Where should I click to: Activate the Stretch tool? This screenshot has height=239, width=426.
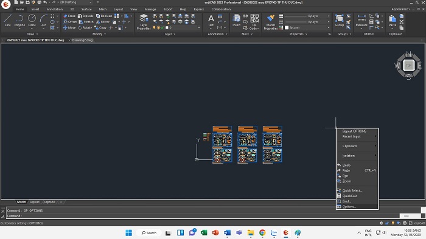pos(86,22)
